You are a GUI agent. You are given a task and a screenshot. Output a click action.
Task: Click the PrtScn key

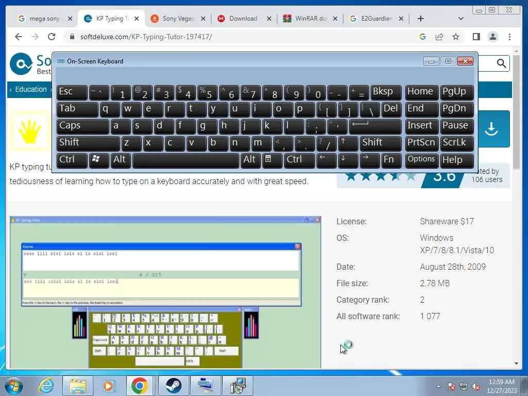(422, 143)
